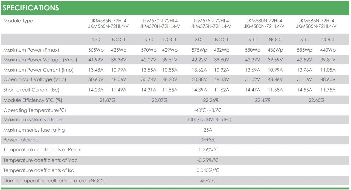Click the 565Wp maximum power value

tap(95, 50)
